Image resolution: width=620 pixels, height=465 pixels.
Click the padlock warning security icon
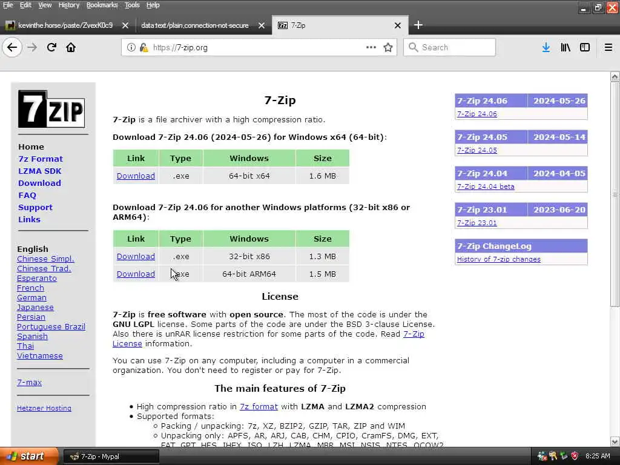[144, 47]
